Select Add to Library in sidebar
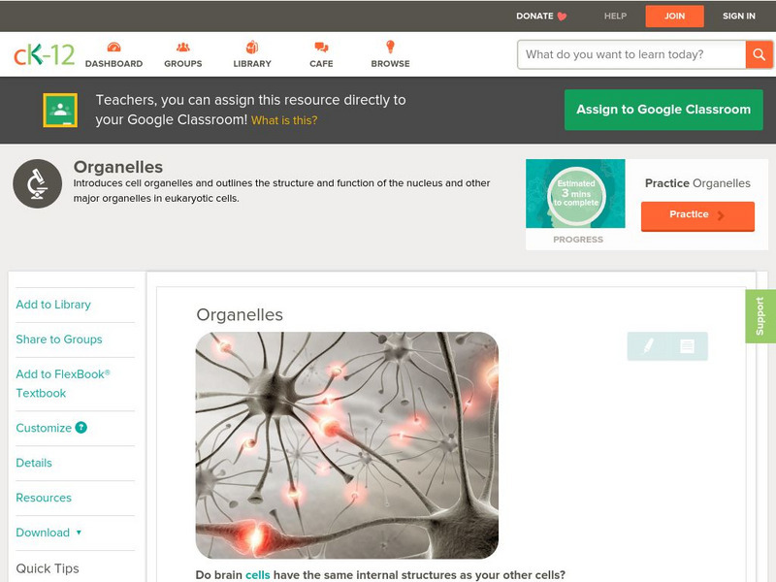The image size is (776, 582). point(53,305)
